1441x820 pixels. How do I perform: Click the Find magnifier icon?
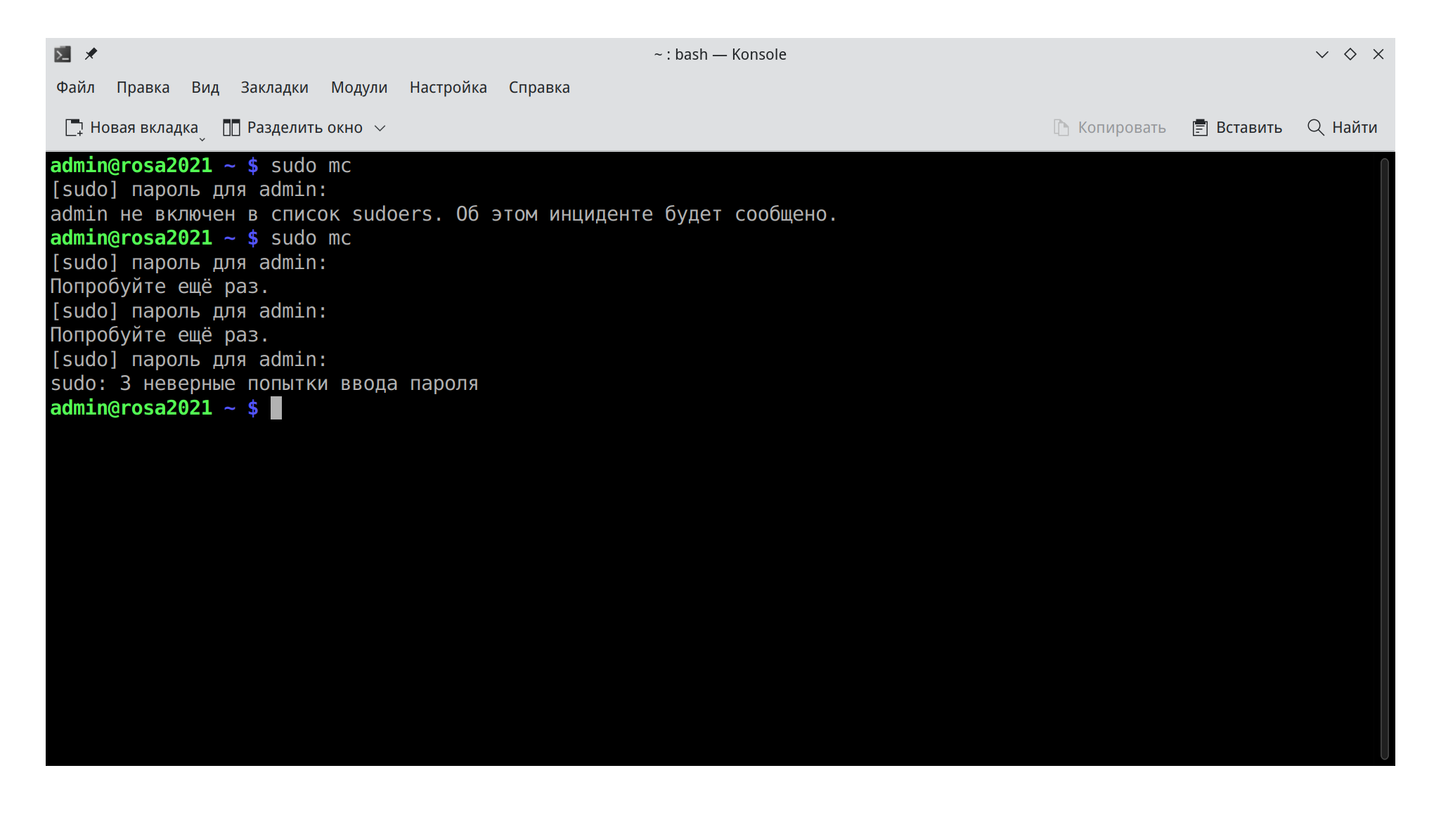[1315, 127]
